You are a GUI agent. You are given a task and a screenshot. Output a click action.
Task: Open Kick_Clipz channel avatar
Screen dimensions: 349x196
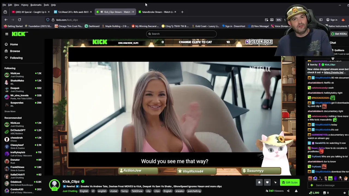pyautogui.click(x=55, y=184)
